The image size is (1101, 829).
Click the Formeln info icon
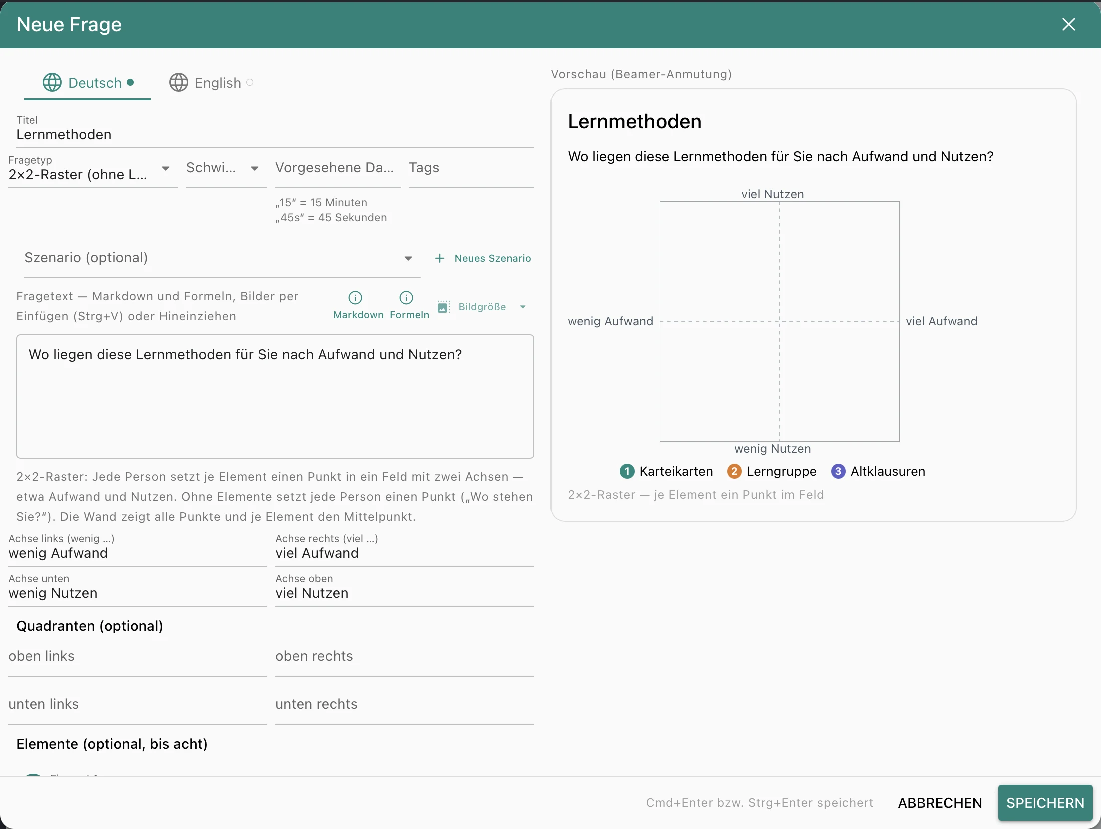point(406,298)
